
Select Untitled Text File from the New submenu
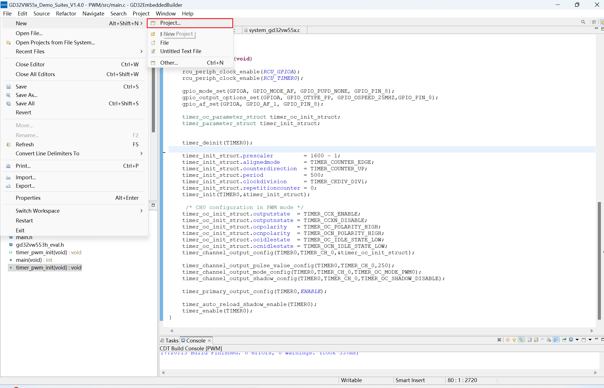tap(190, 51)
